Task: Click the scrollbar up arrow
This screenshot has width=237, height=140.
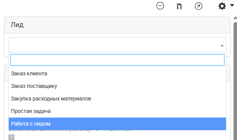Action: pyautogui.click(x=235, y=18)
